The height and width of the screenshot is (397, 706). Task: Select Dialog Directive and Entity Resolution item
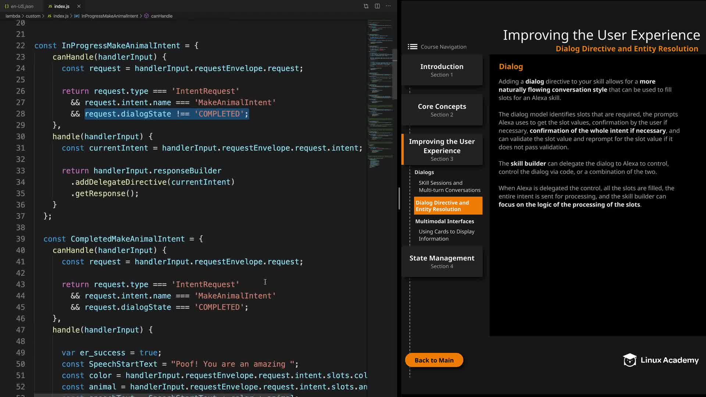click(448, 206)
